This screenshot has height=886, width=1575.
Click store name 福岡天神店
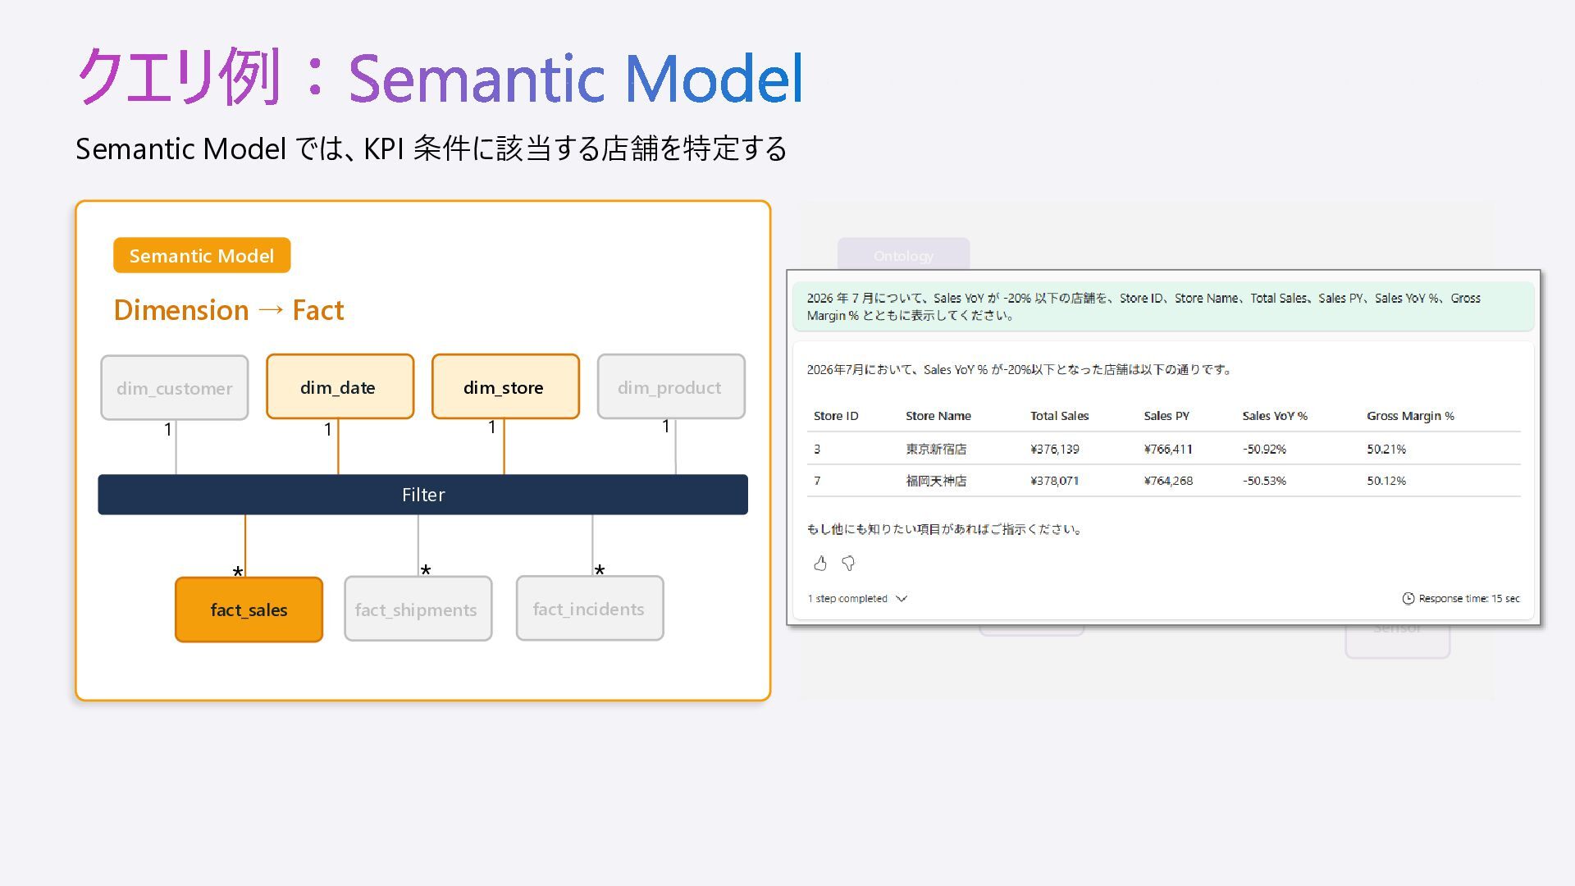tap(936, 481)
